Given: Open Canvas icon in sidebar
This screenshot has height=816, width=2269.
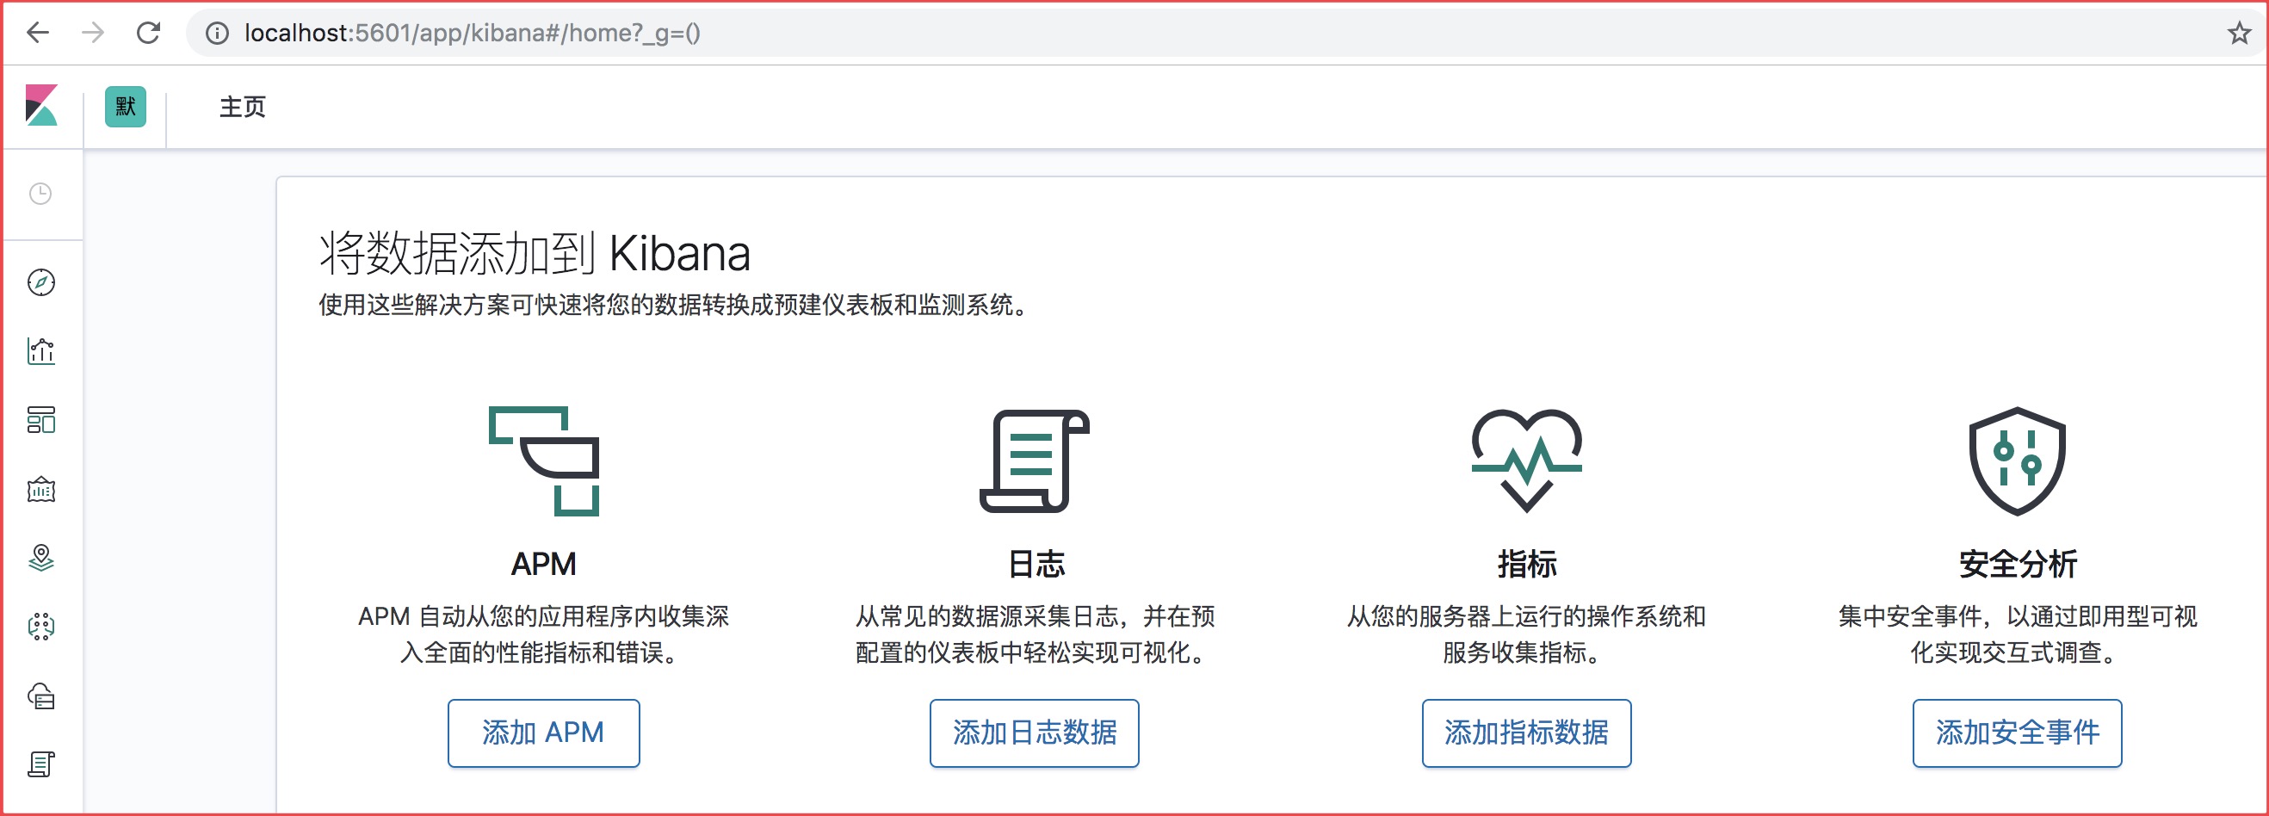Looking at the screenshot, I should pyautogui.click(x=41, y=489).
